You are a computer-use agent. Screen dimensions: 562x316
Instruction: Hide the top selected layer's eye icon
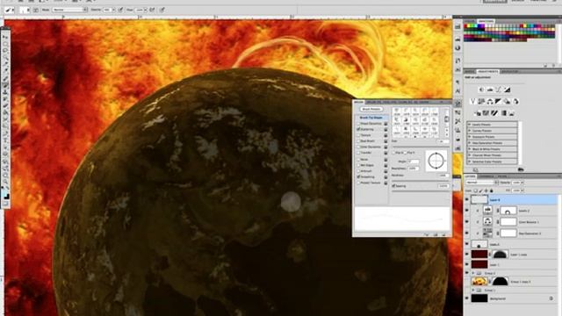pyautogui.click(x=466, y=200)
